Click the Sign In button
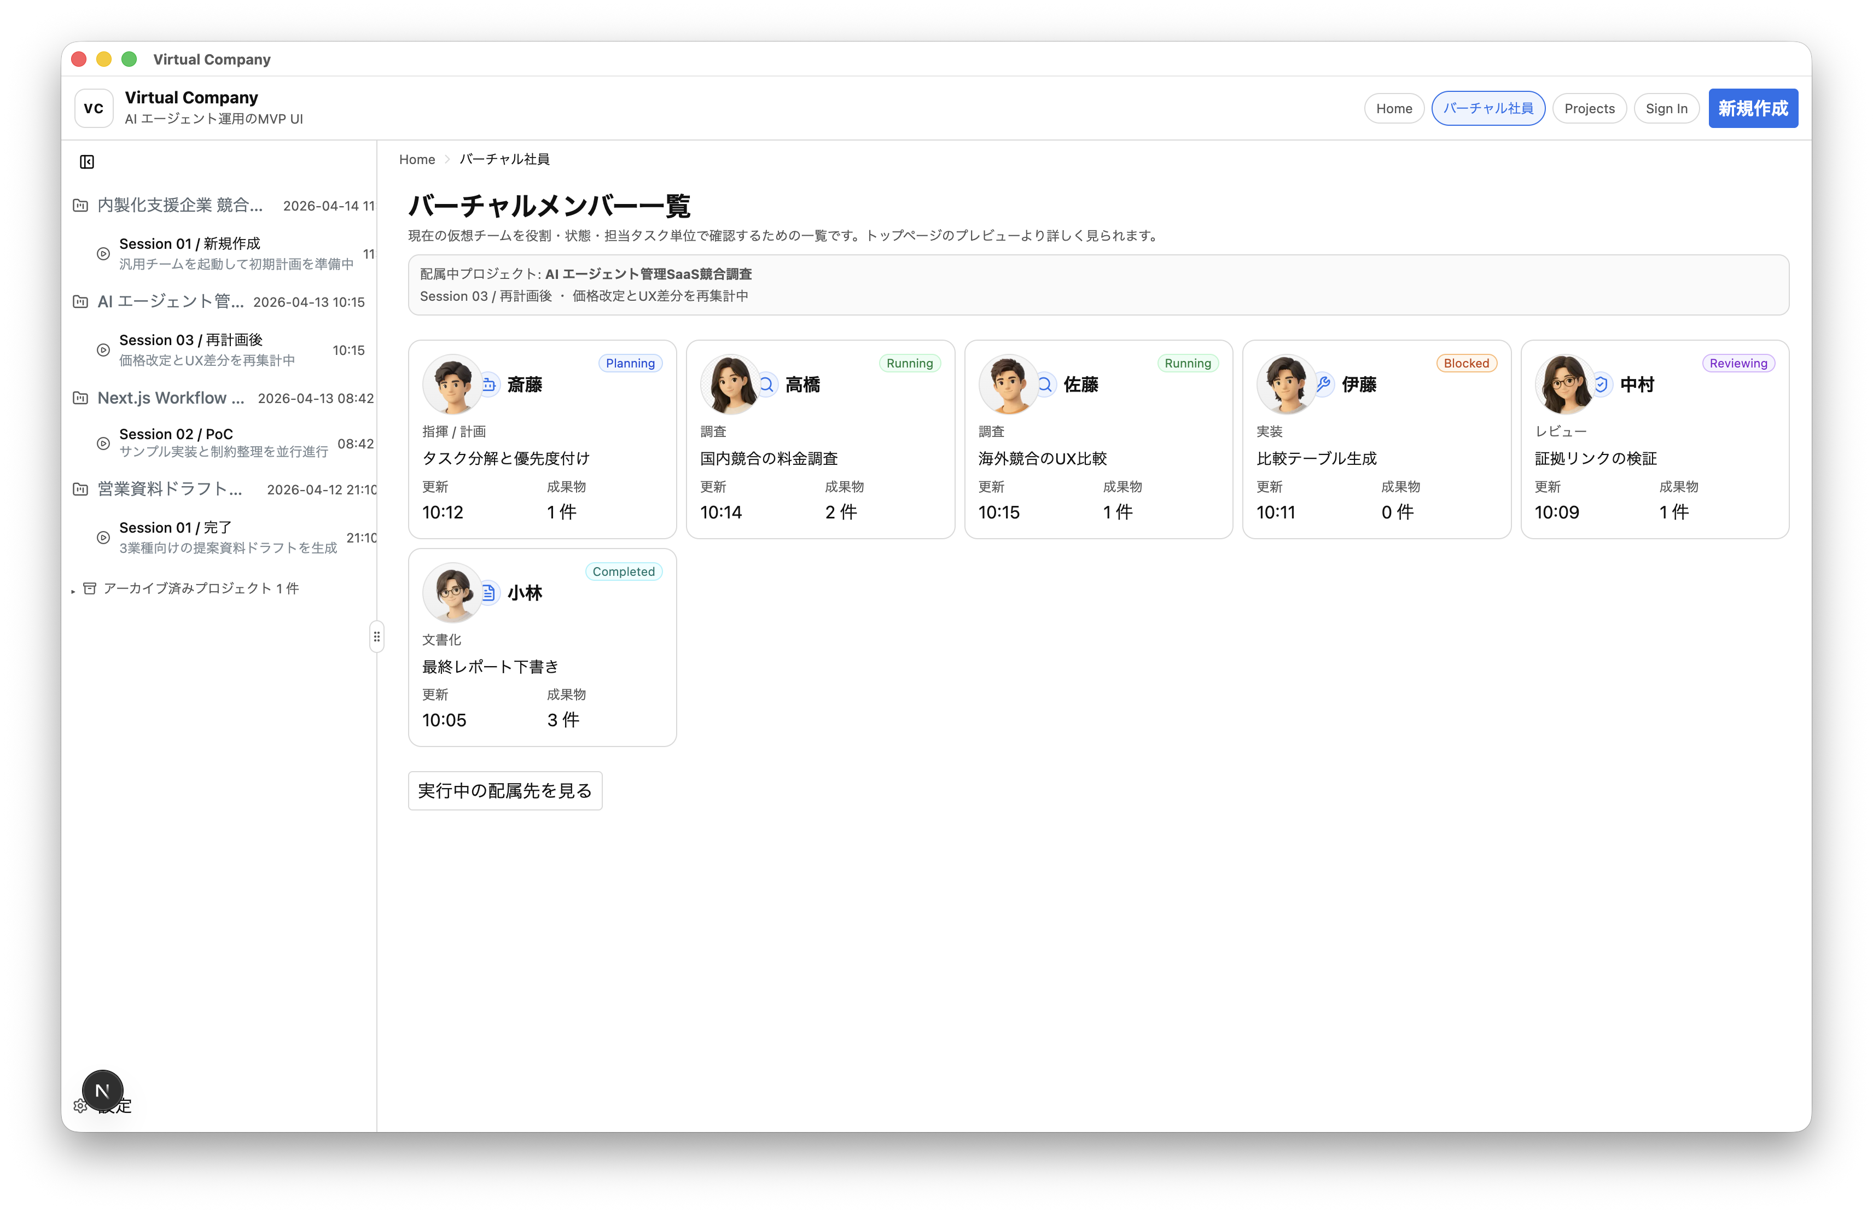The image size is (1873, 1213). (x=1667, y=108)
